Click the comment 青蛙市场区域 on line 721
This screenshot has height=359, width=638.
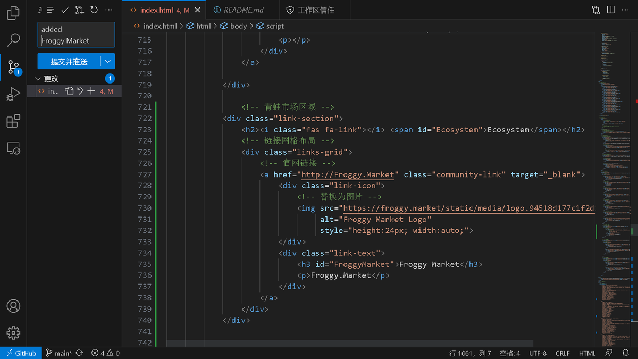point(289,107)
